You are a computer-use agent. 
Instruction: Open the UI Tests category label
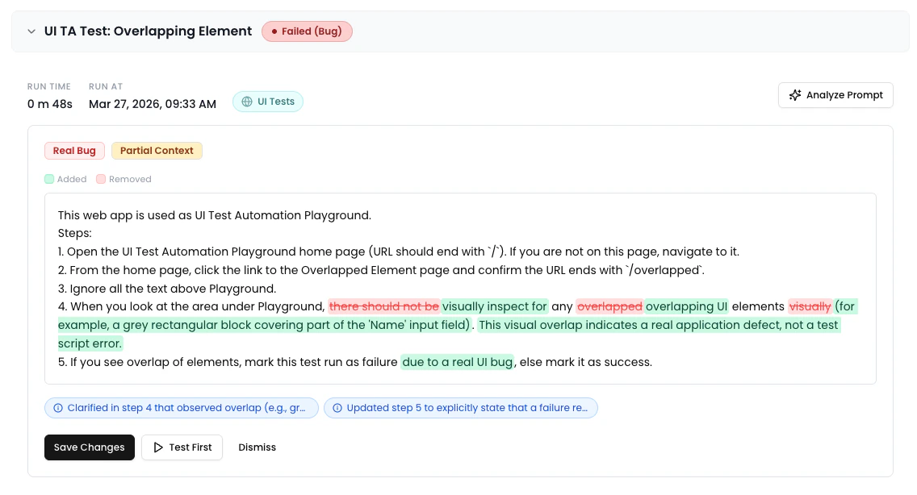(268, 102)
